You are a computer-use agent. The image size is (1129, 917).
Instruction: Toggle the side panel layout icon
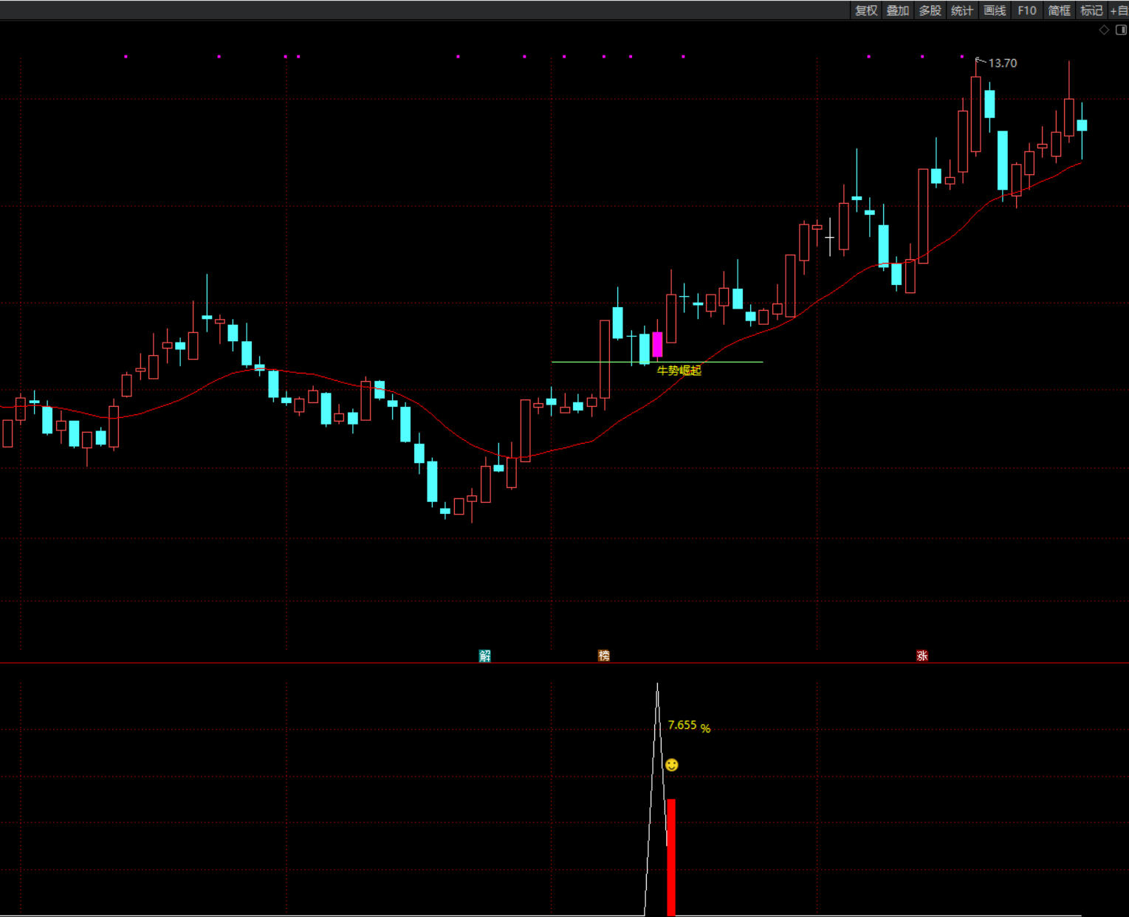1121,30
